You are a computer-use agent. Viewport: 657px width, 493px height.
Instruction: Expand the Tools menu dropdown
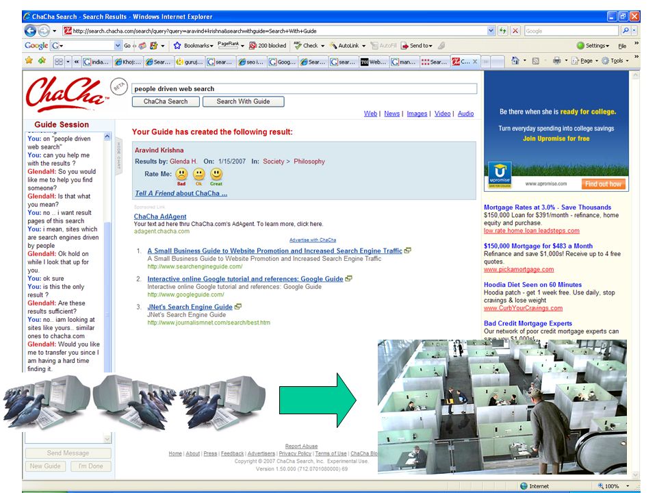(628, 61)
